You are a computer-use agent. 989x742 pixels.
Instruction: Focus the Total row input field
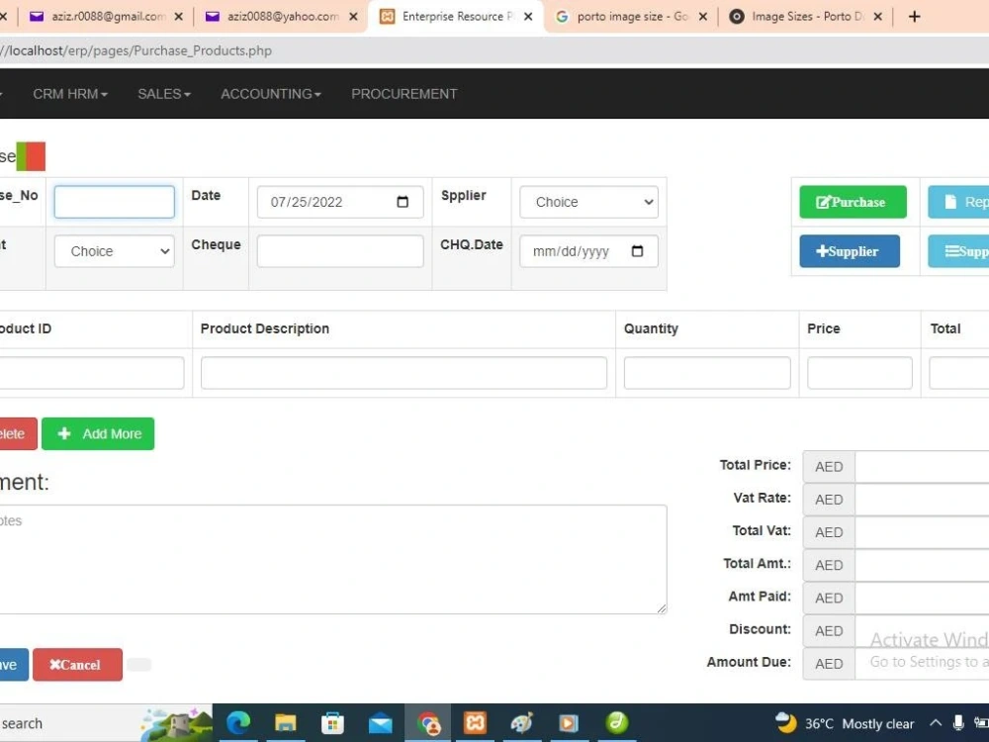click(x=958, y=372)
